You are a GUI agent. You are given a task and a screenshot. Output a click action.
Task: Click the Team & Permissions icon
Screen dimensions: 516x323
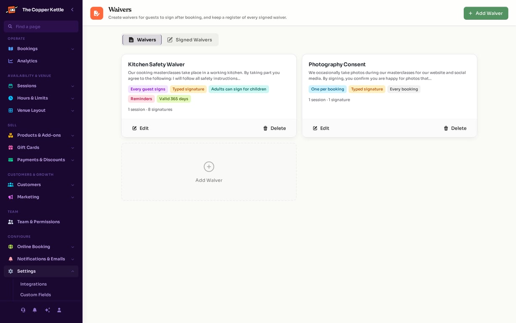(11, 222)
